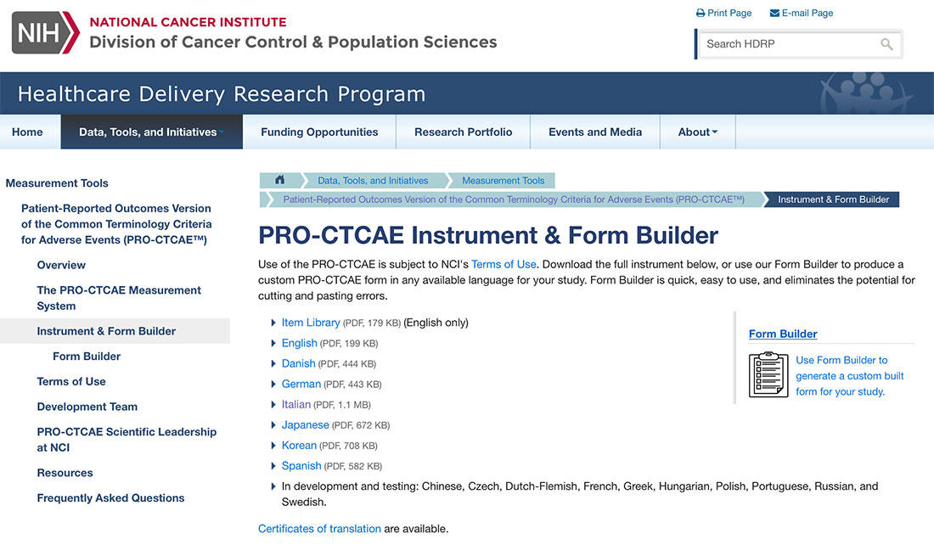Screen dimensions: 934x545
Task: Expand the About dropdown menu
Action: tap(697, 132)
